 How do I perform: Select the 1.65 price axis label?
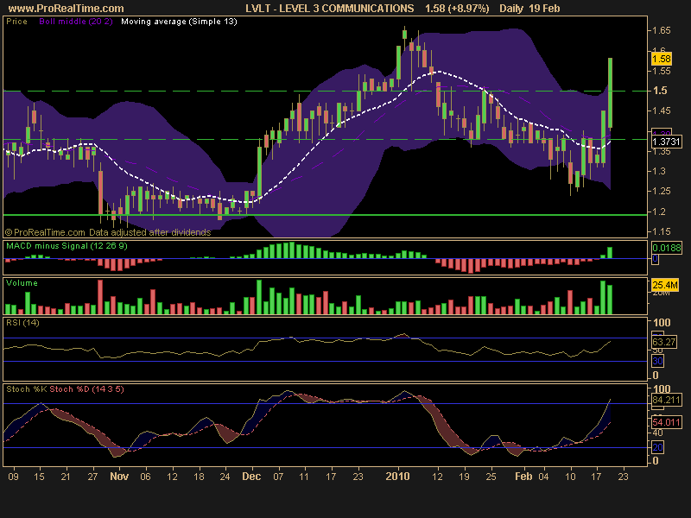tap(661, 30)
